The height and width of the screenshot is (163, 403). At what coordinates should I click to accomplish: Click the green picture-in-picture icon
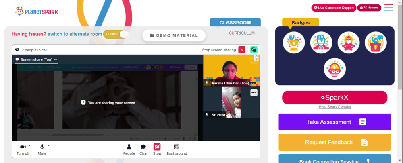pos(254,50)
